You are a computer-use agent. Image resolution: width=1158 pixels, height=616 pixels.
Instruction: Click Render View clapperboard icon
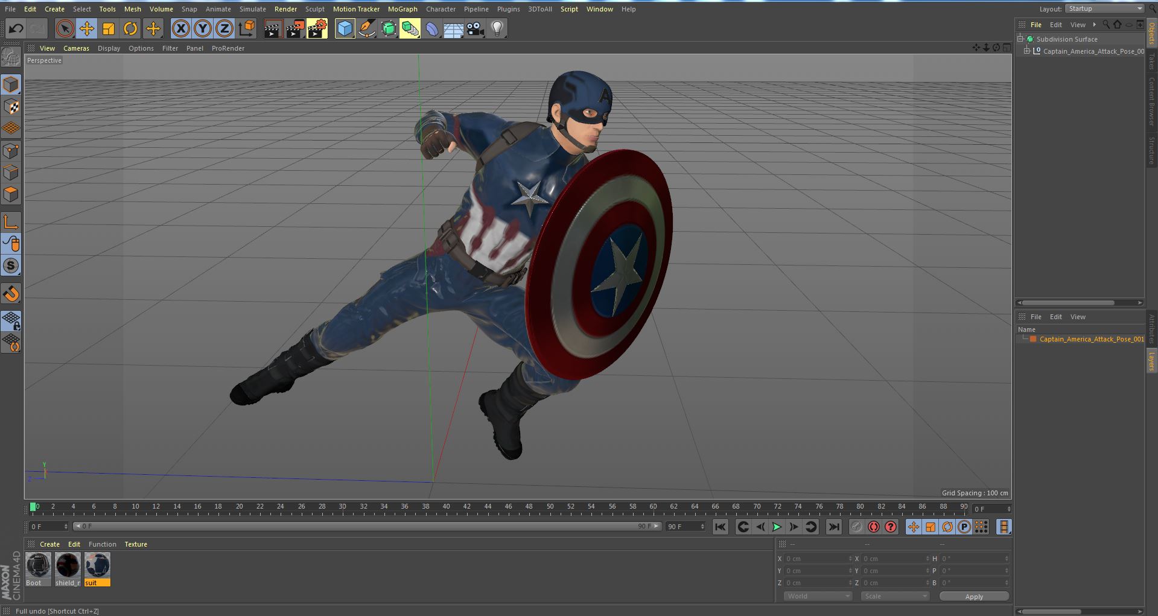tap(273, 28)
